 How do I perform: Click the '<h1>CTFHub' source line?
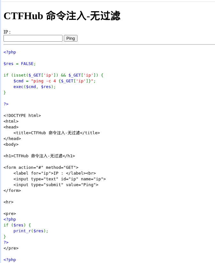(39, 156)
